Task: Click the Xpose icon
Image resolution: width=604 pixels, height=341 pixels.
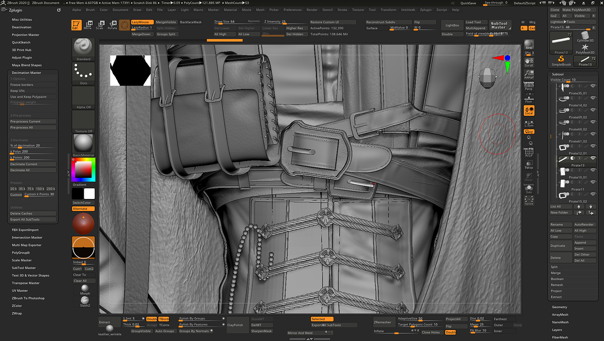Action: coord(529,200)
